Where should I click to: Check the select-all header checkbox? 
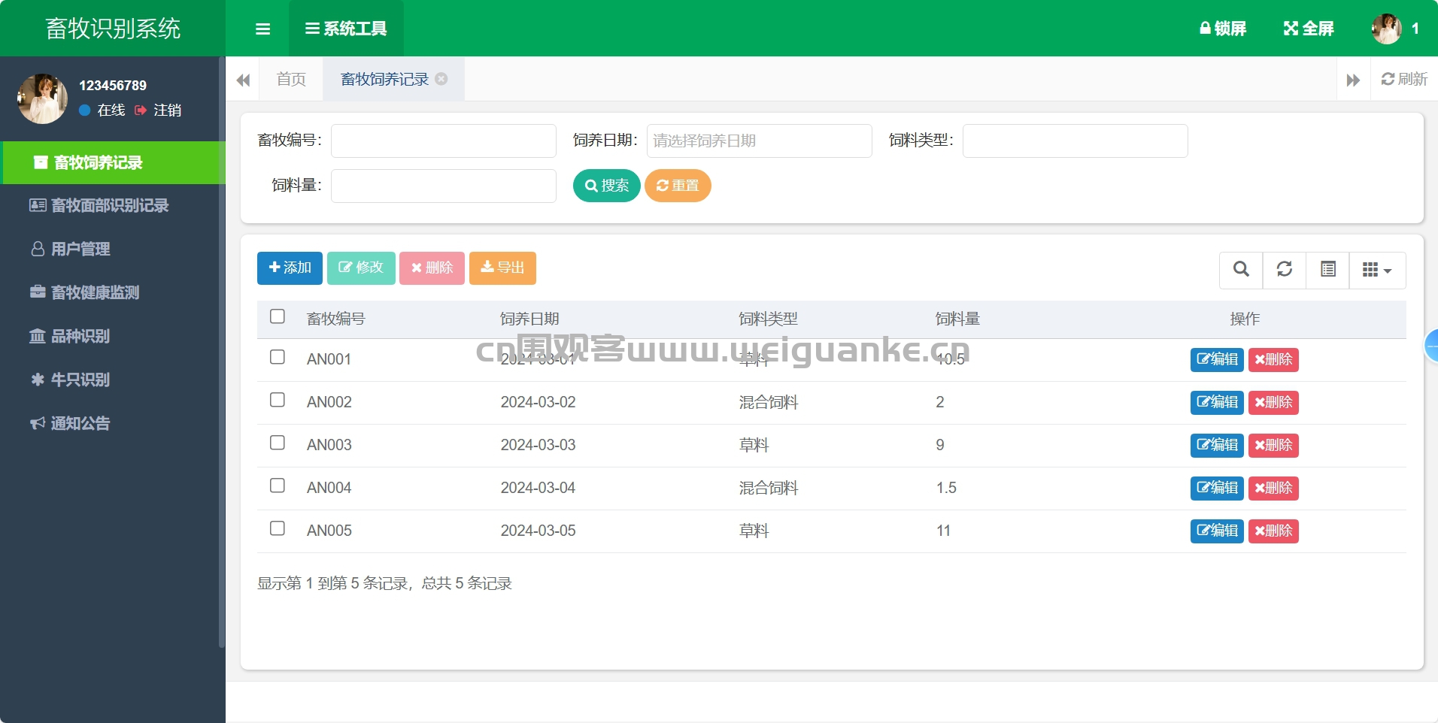[278, 316]
